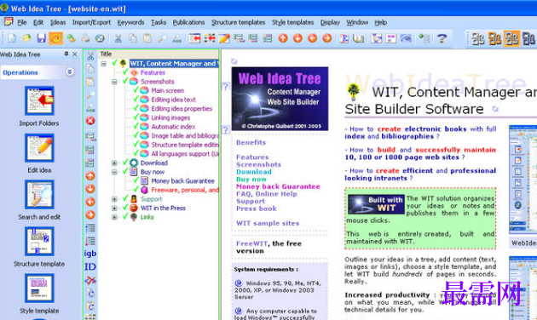This screenshot has height=320, width=537.
Task: Open the Edit idea operation
Action: tap(39, 148)
